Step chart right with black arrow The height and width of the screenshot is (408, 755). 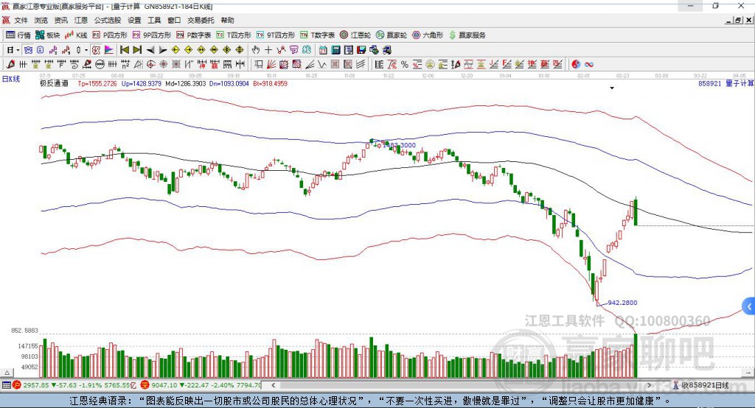[x=163, y=49]
